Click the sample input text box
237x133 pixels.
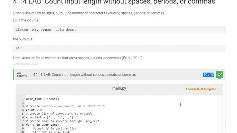click(119, 30)
